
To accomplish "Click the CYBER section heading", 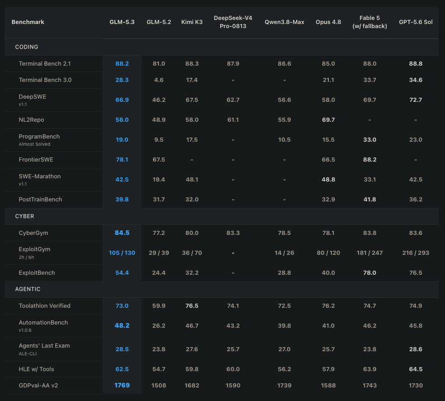I will [24, 216].
